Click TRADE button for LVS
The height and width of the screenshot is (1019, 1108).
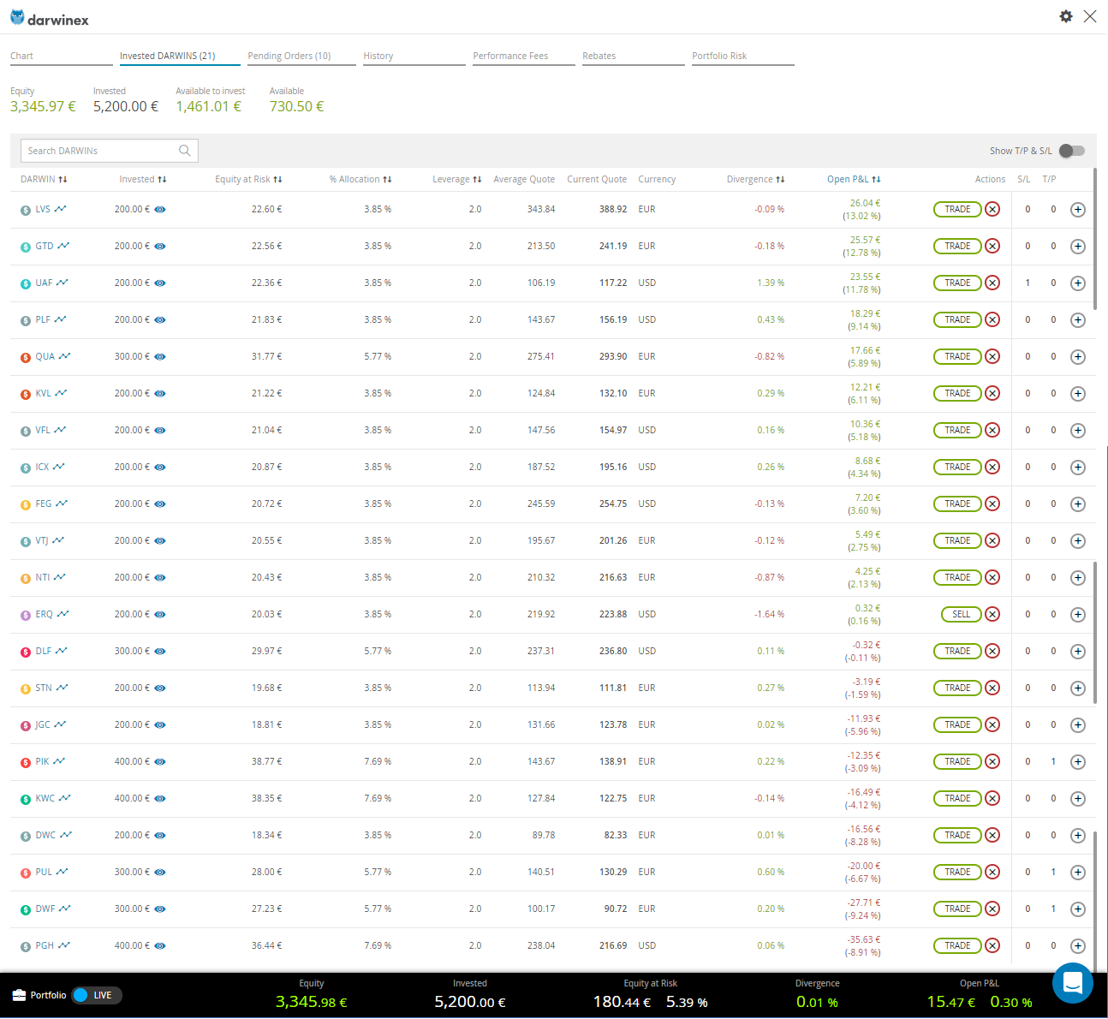click(x=957, y=209)
